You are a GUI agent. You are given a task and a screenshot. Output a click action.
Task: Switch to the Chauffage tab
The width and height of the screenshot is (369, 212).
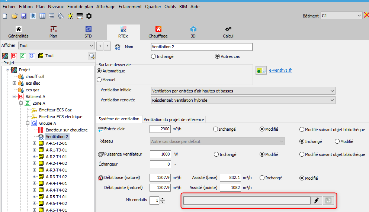(x=158, y=32)
